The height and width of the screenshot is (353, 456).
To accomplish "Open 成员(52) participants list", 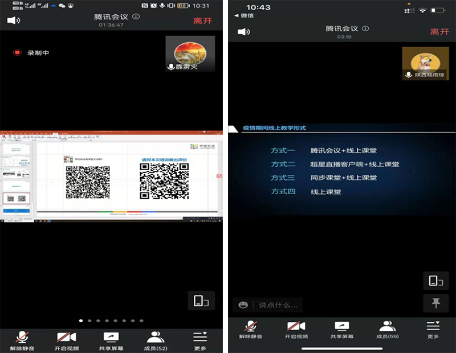I will tap(155, 340).
